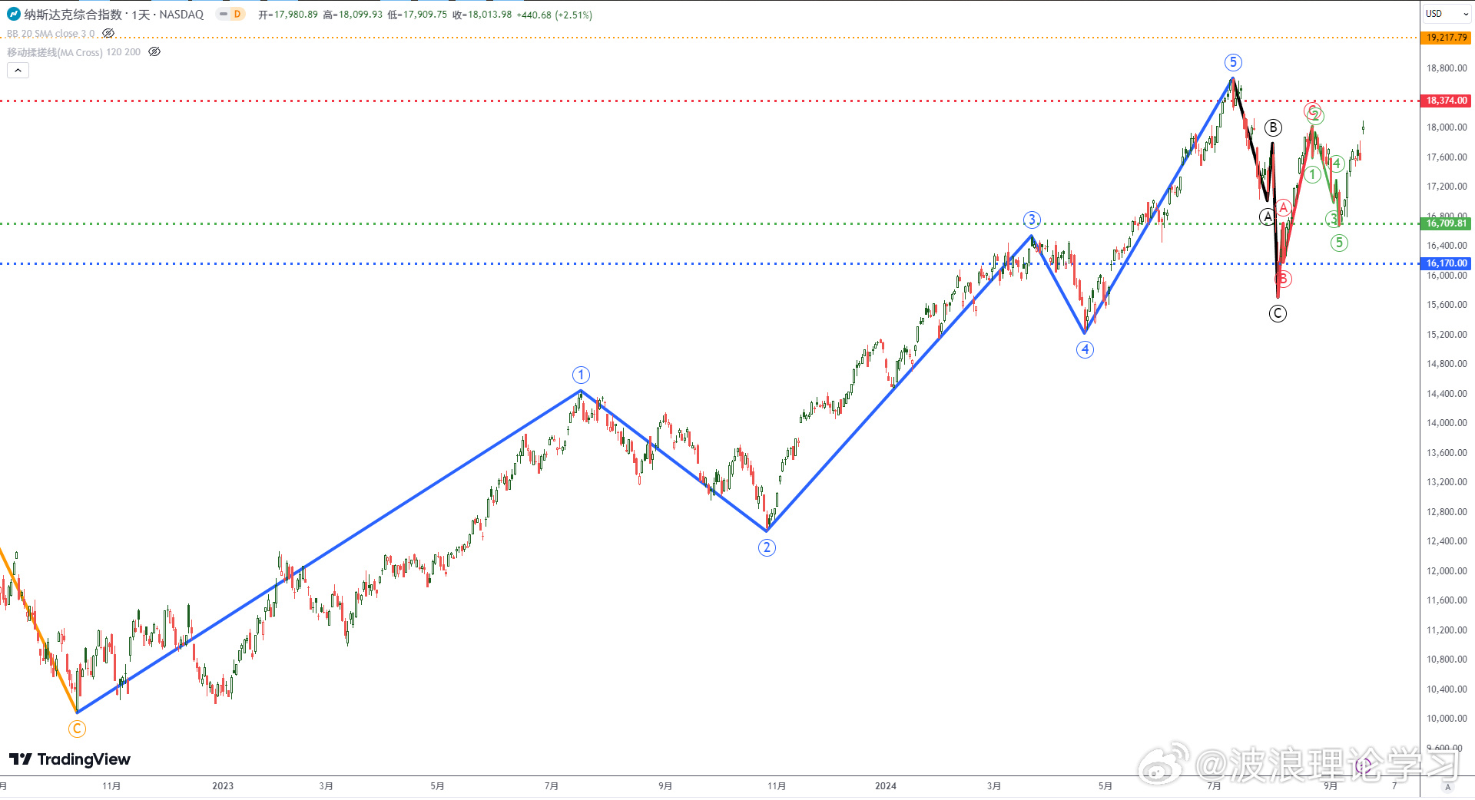Click the 7月 2023 label on time axis
Screen dimensions: 1475x800
[551, 786]
